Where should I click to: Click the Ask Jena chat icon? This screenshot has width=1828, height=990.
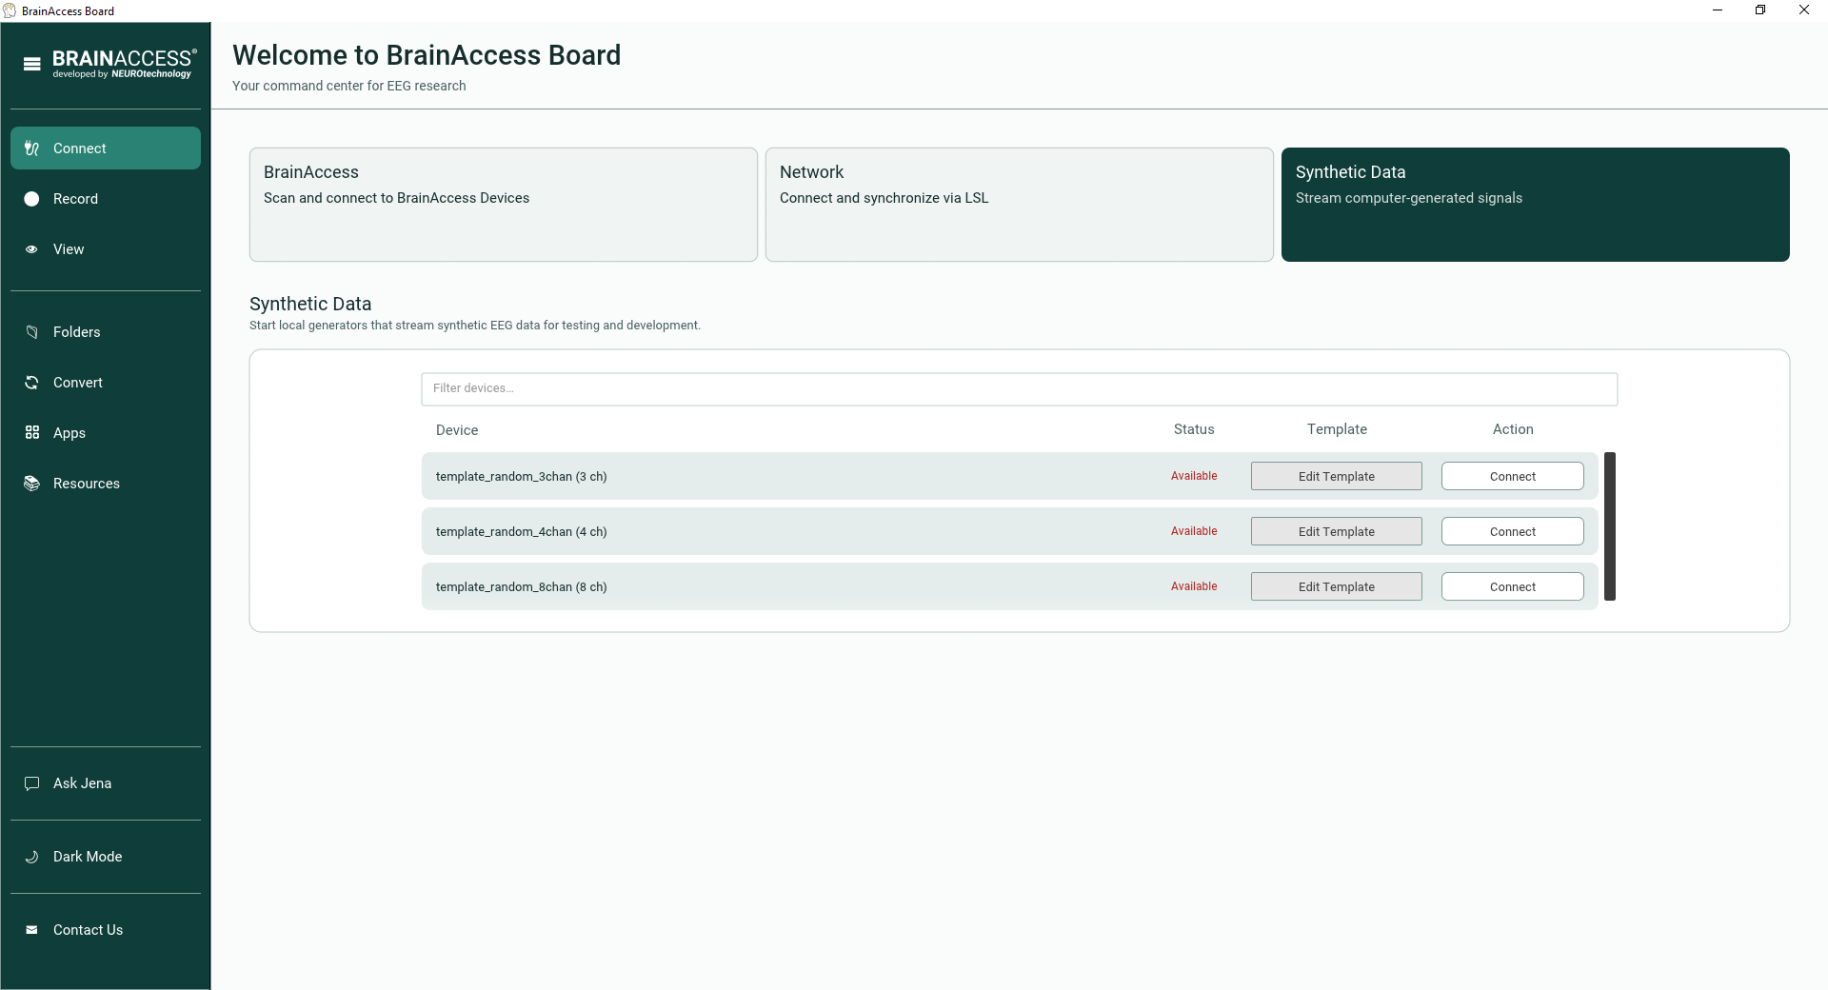pyautogui.click(x=32, y=783)
